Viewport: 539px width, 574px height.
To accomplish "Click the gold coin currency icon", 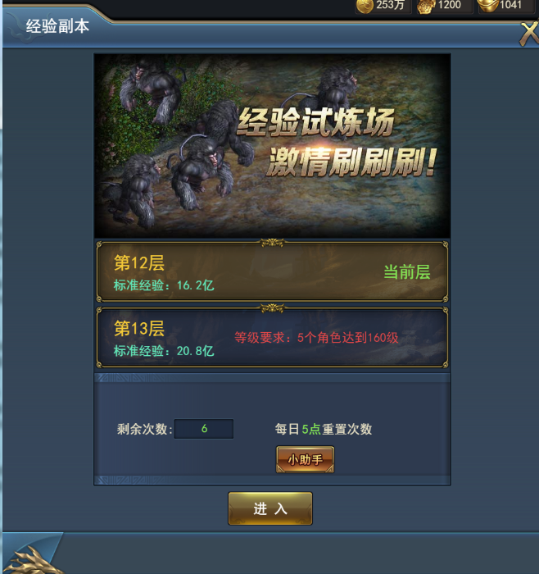I will pos(365,6).
